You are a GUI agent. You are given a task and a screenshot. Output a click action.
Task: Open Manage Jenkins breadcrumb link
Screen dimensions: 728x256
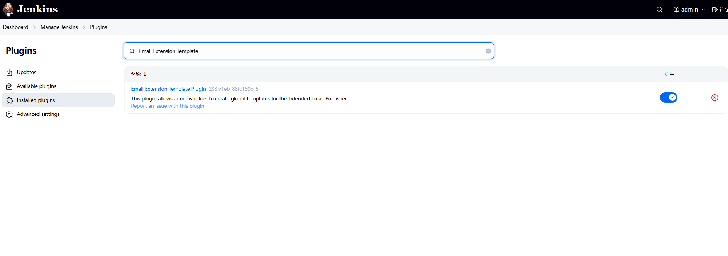click(59, 27)
